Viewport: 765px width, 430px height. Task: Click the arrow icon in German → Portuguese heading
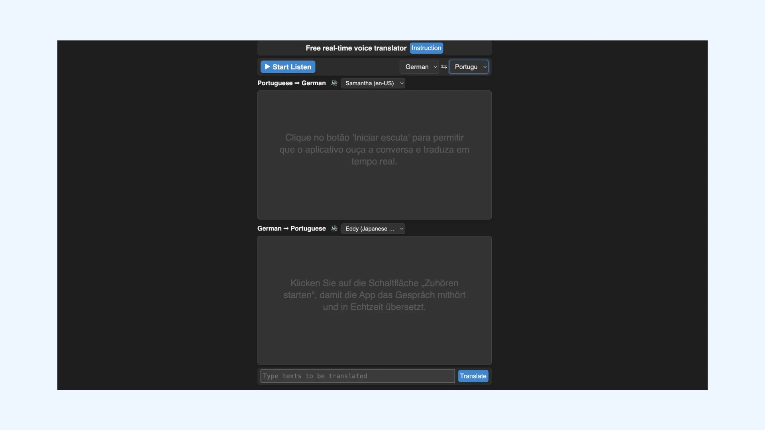coord(286,228)
